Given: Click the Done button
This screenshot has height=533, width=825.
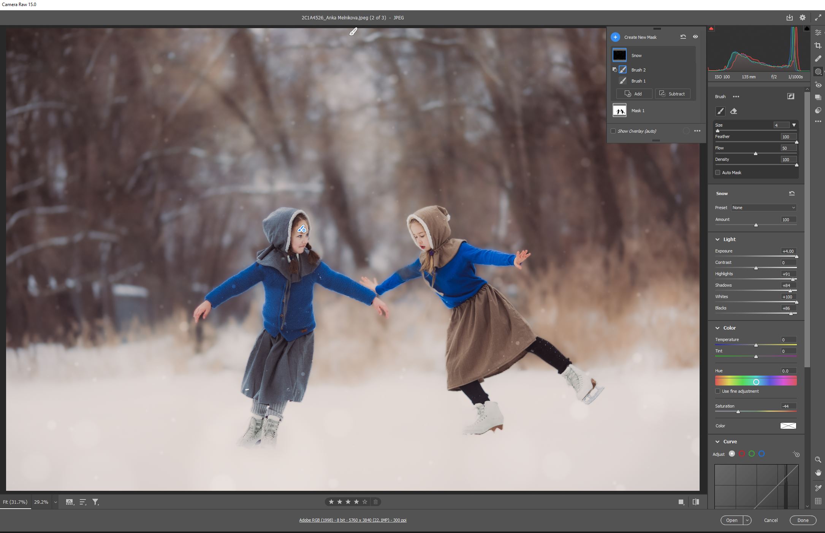Looking at the screenshot, I should coord(803,520).
